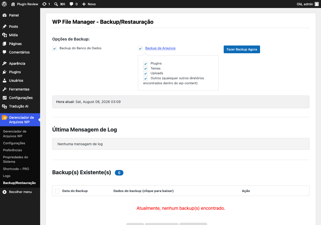This screenshot has width=321, height=225.
Task: Click the Páginas icon in the sidebar
Action: tap(5, 44)
